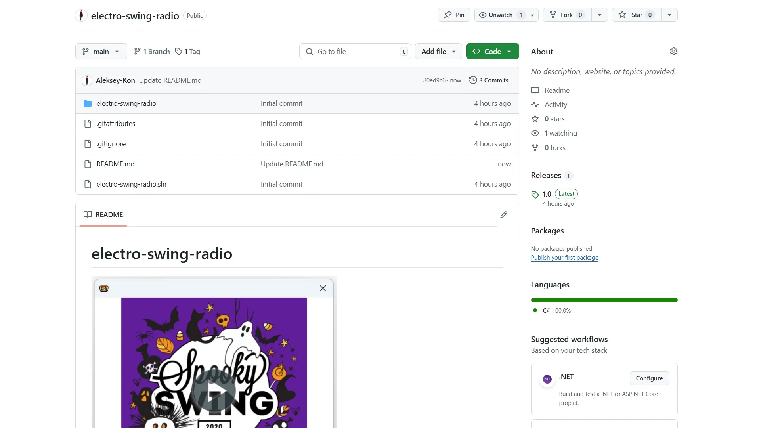Click the electro-swing-radio README heading
761x428 pixels.
162,254
